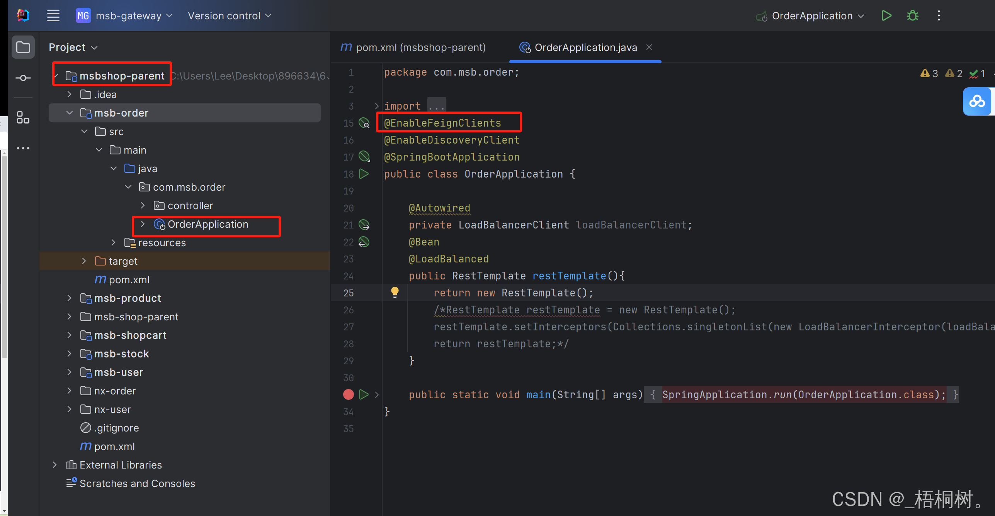
Task: Open the main hamburger menu
Action: coord(53,16)
